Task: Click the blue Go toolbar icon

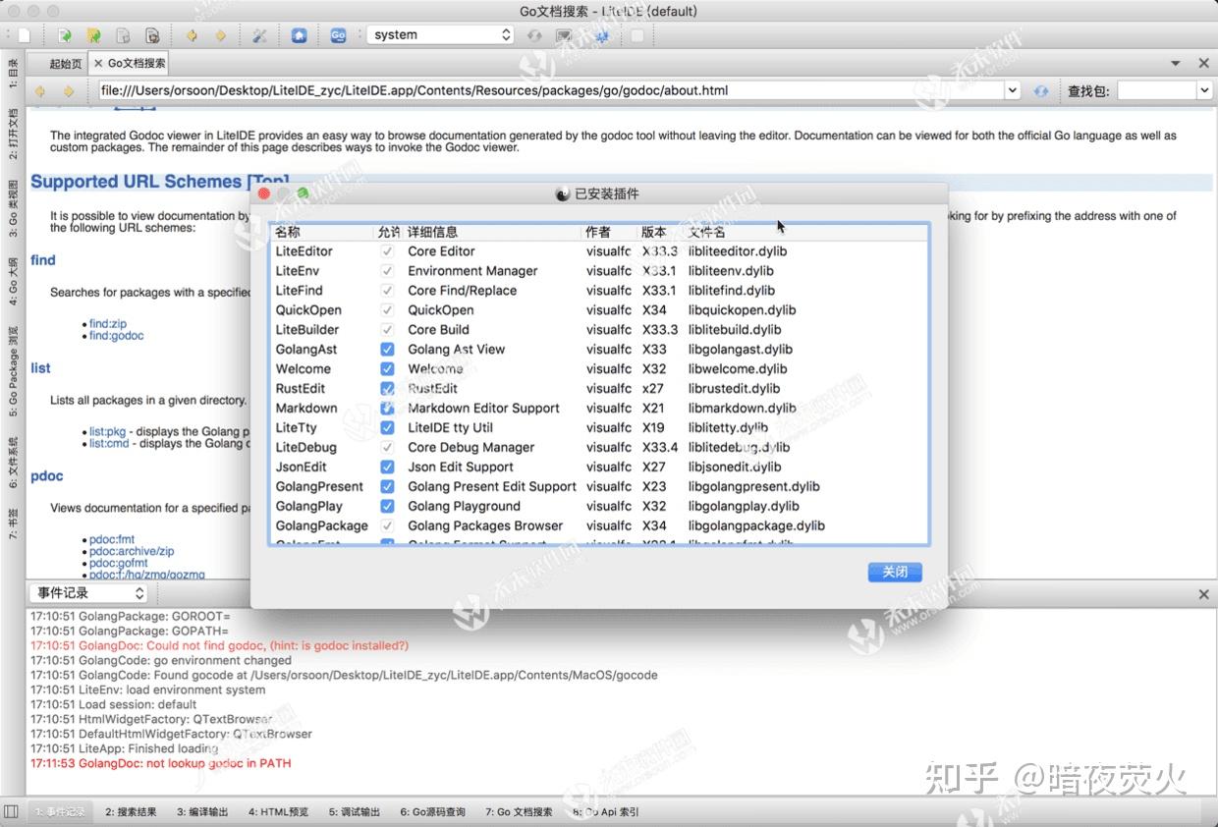Action: 338,35
